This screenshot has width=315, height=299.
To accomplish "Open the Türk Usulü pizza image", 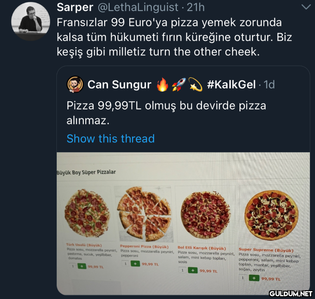I will click(88, 214).
